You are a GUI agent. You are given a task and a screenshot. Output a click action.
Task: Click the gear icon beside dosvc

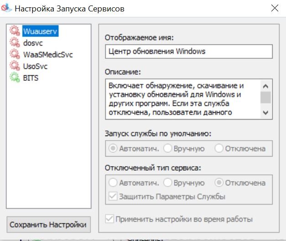coord(15,42)
